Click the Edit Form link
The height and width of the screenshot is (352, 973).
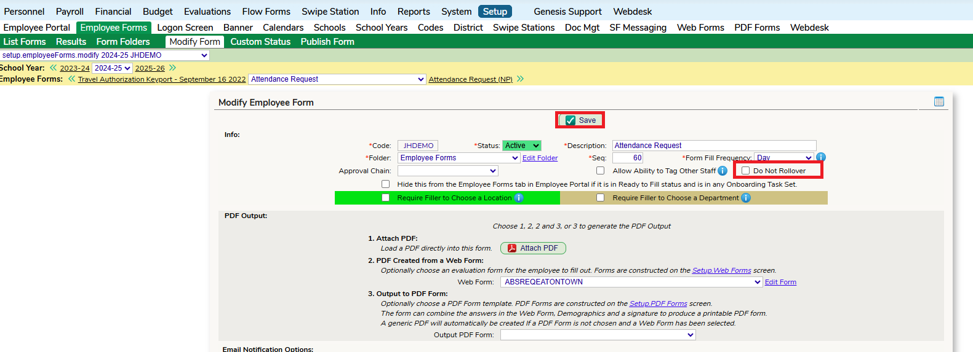[780, 283]
